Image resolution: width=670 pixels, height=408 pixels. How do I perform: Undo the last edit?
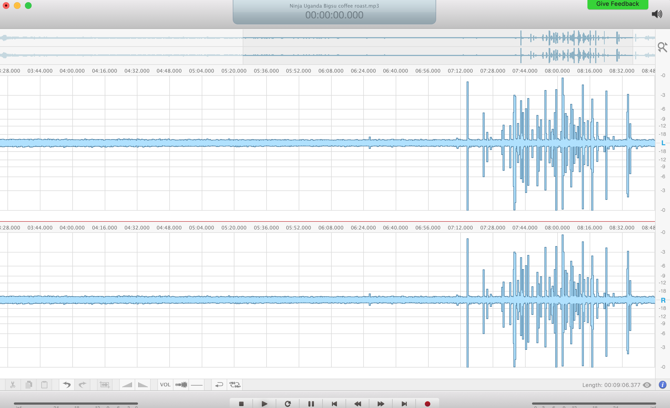click(67, 385)
